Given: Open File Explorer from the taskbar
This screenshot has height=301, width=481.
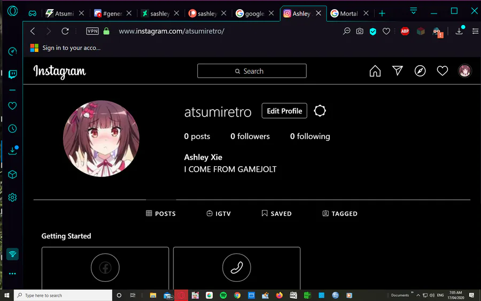Looking at the screenshot, I should [153, 295].
